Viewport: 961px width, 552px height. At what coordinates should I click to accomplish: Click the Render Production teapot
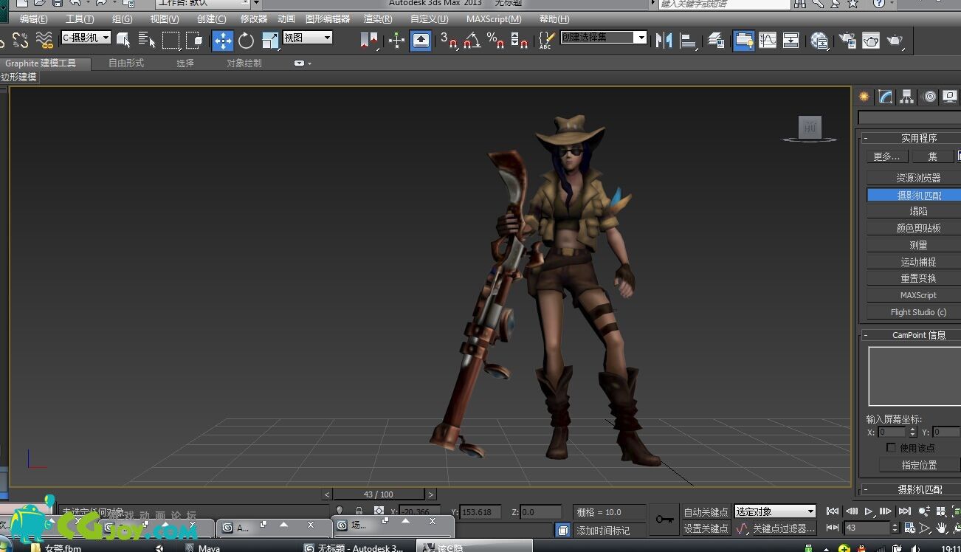(x=895, y=40)
